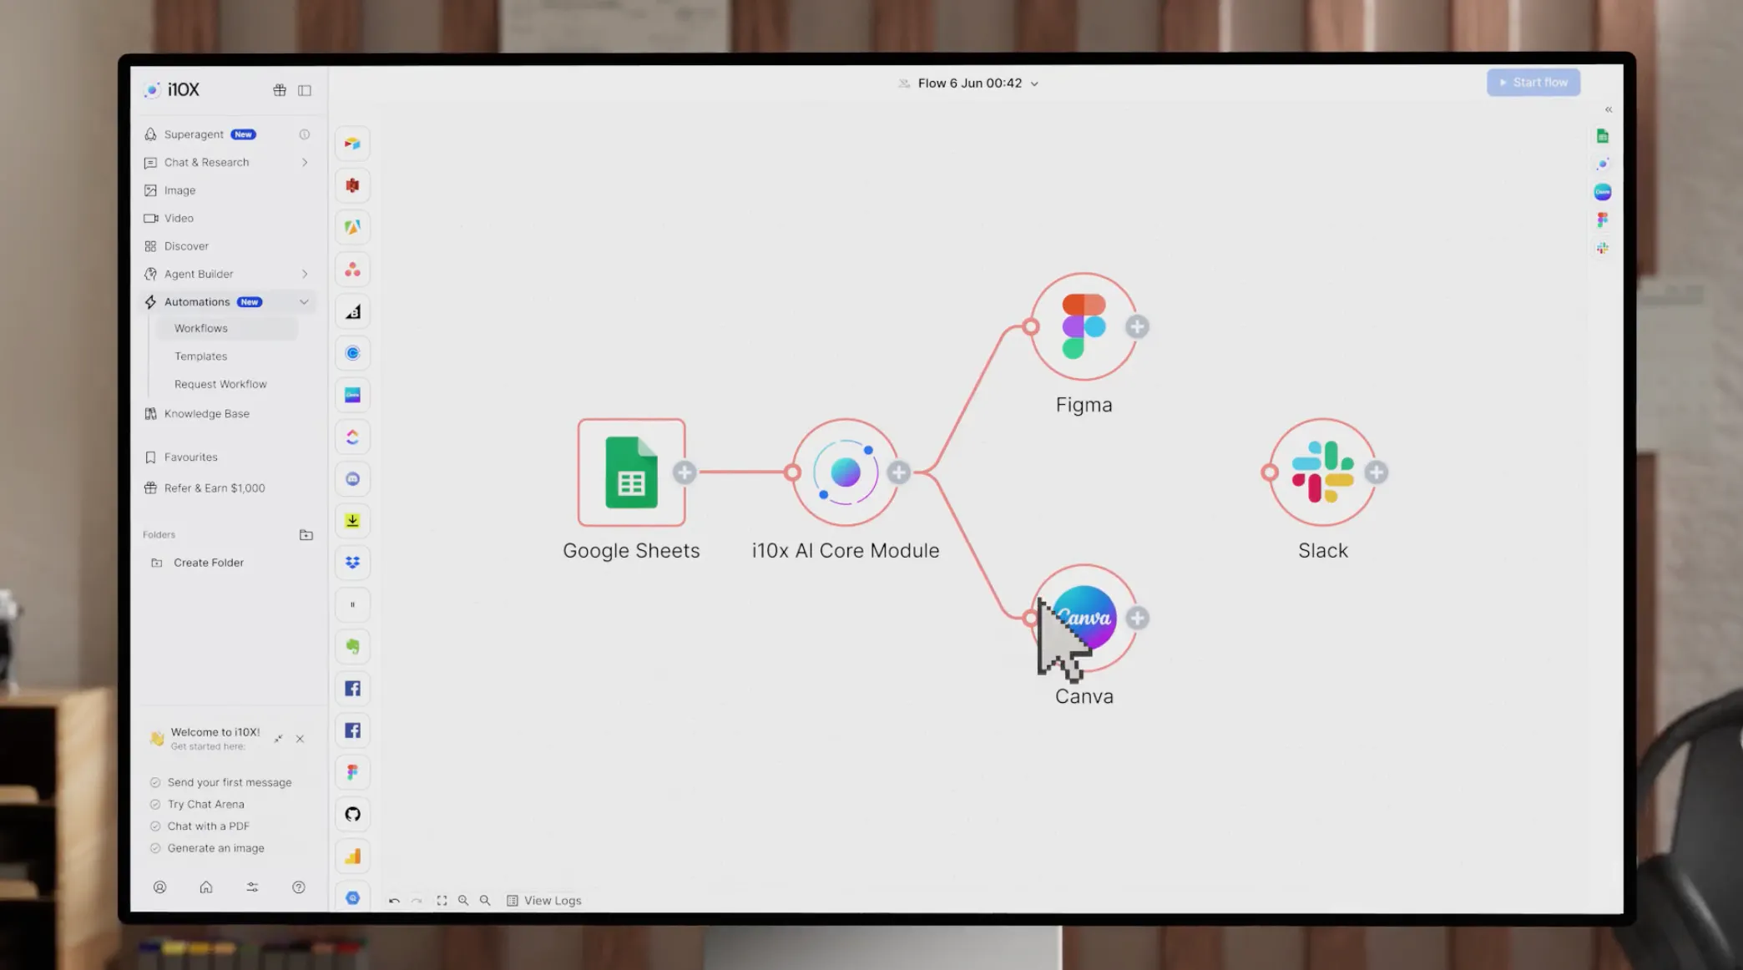Check off Generate an image
This screenshot has height=970, width=1743.
[x=154, y=848]
